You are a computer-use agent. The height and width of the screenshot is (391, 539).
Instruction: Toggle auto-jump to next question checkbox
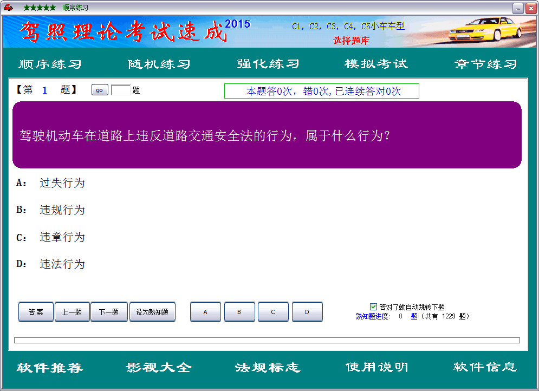[373, 307]
